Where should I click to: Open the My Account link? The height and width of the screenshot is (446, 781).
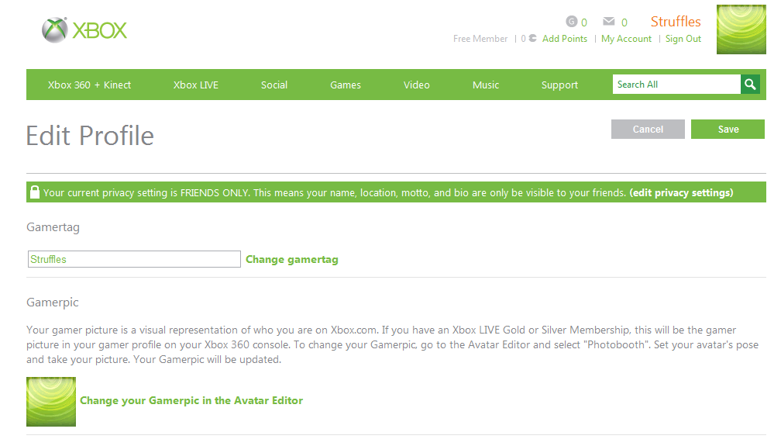(626, 39)
